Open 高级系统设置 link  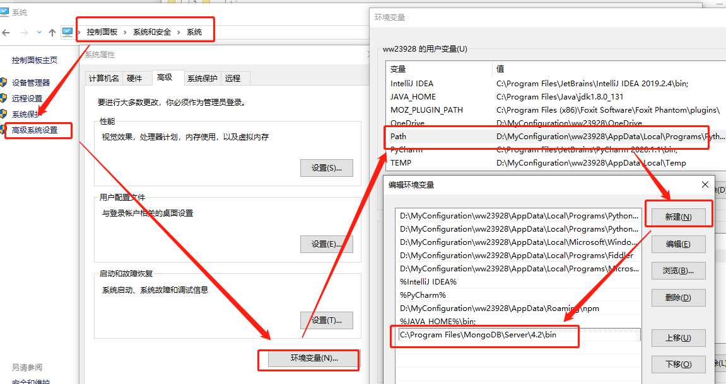35,130
